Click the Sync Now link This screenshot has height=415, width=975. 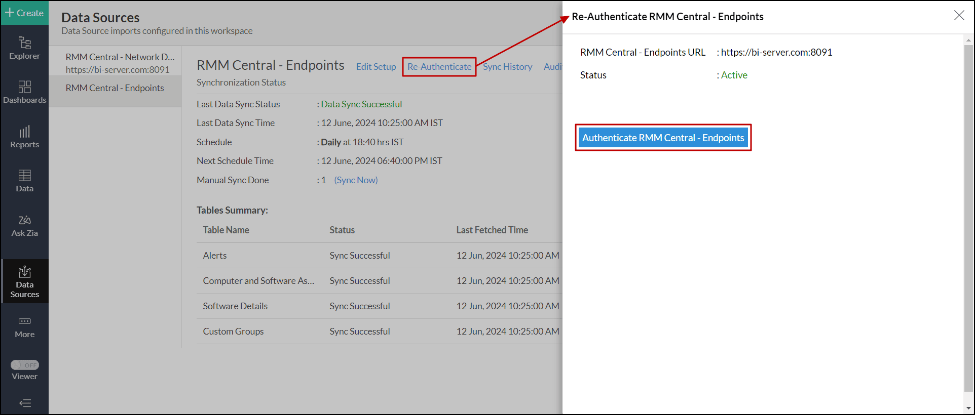tap(356, 180)
